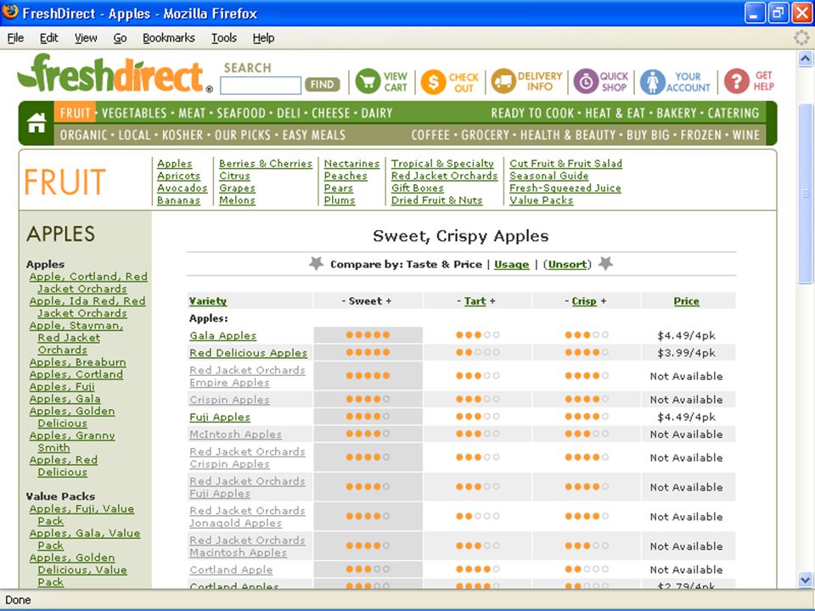815x611 pixels.
Task: Open sidebar link Apples, Fuji, Value Pack
Action: pyautogui.click(x=81, y=515)
